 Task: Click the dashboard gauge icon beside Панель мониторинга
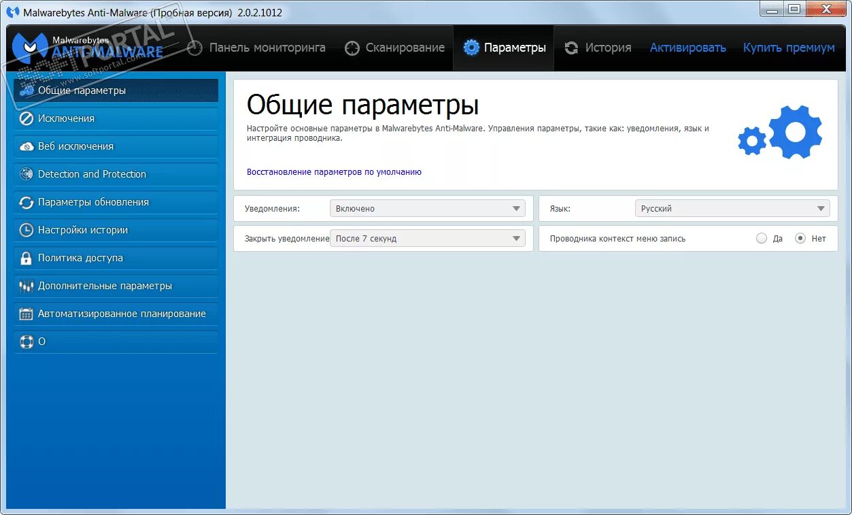(195, 48)
